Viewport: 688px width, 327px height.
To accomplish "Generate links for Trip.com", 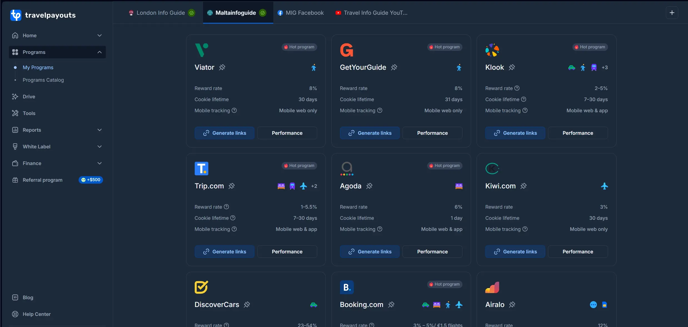I will 224,252.
